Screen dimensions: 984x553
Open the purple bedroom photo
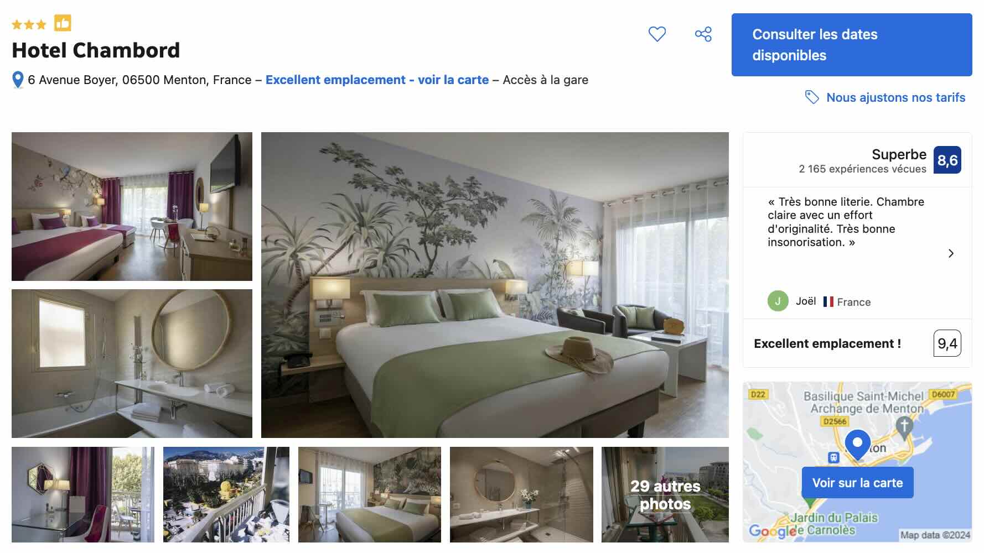[x=132, y=206]
